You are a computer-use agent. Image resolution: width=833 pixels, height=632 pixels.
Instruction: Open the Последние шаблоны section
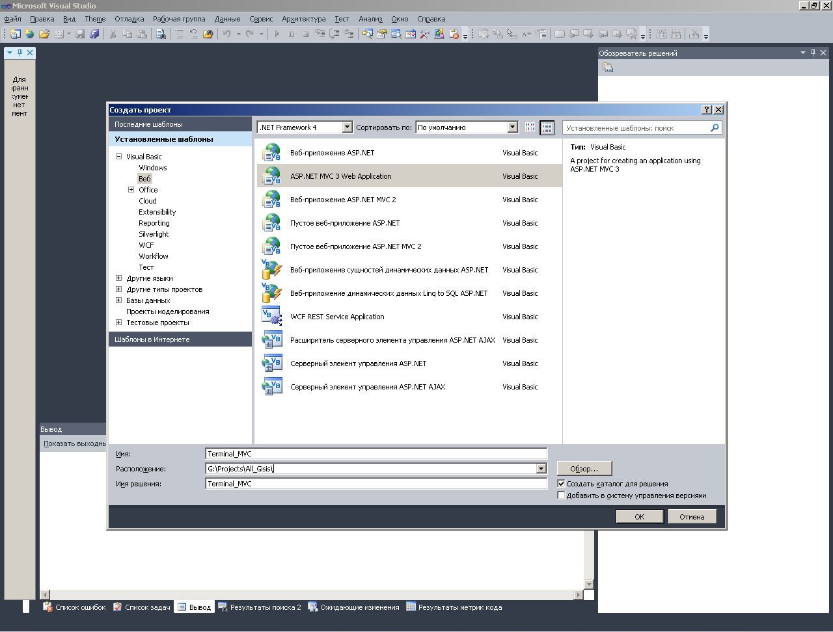click(x=180, y=124)
